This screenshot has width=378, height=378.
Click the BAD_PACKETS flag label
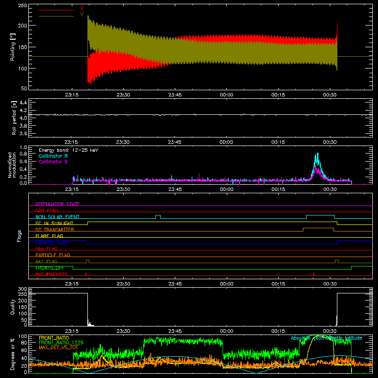(x=52, y=274)
